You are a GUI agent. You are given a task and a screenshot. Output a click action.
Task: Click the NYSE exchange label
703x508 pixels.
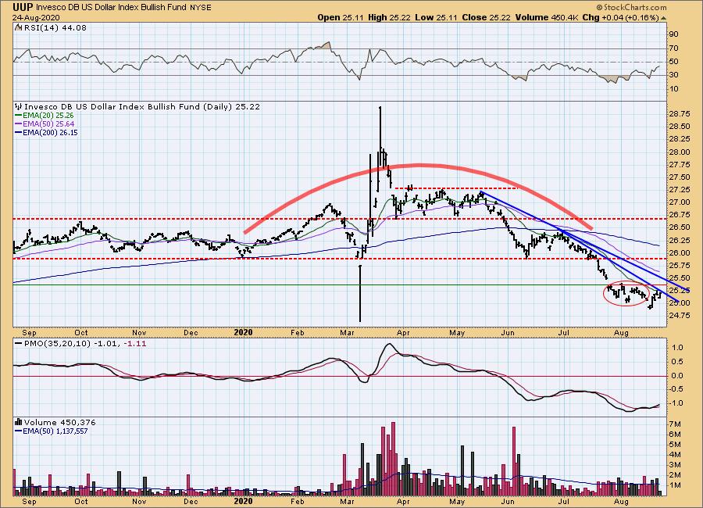click(x=201, y=7)
